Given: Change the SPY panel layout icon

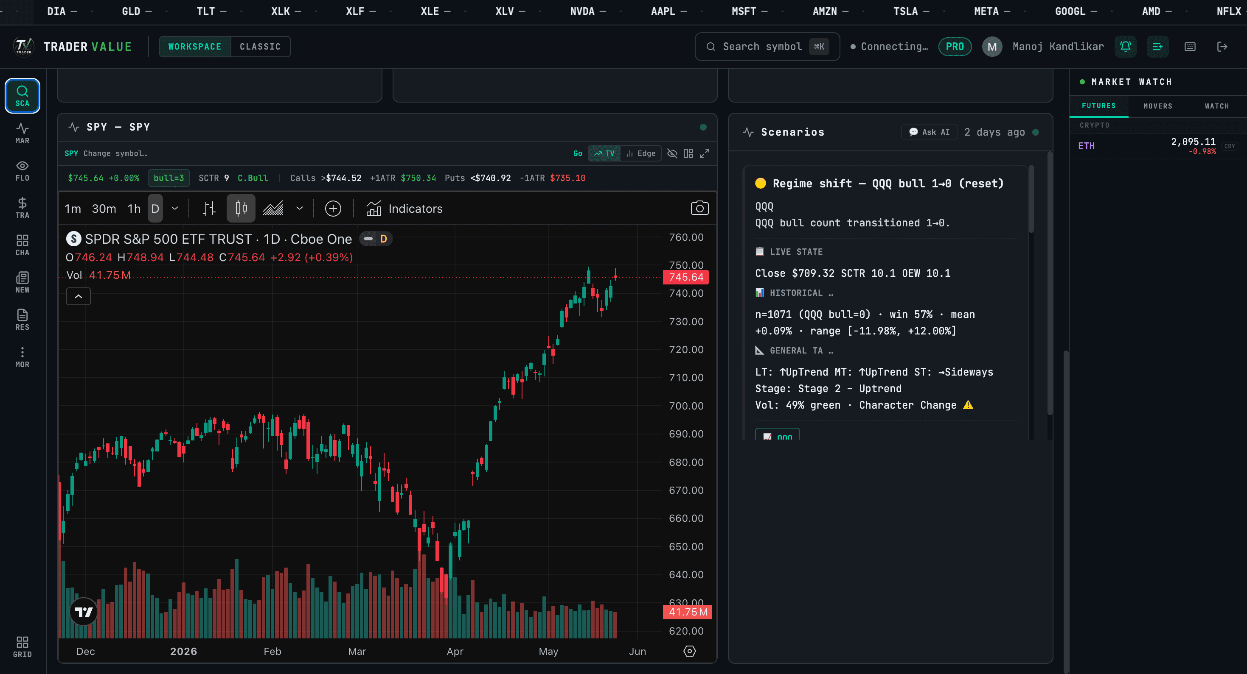Looking at the screenshot, I should (688, 153).
